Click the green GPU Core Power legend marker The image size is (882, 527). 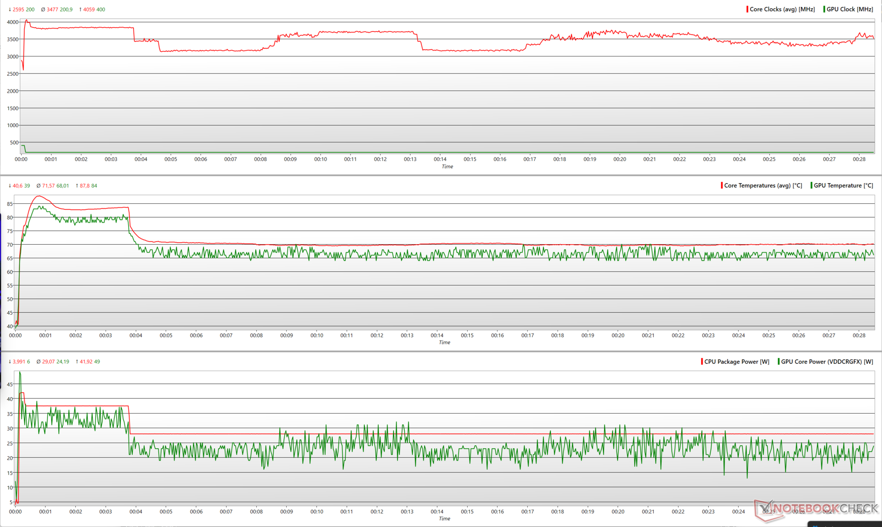point(779,362)
